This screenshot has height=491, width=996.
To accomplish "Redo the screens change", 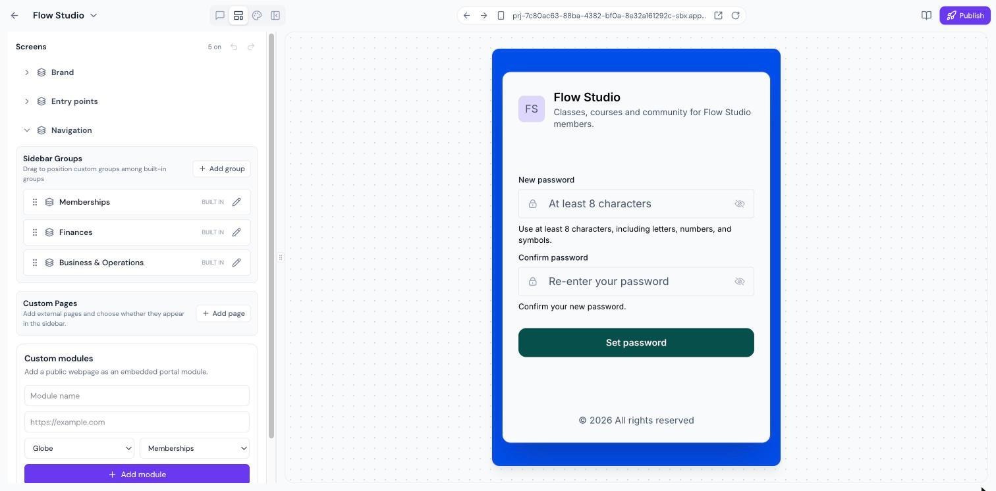I will [251, 47].
